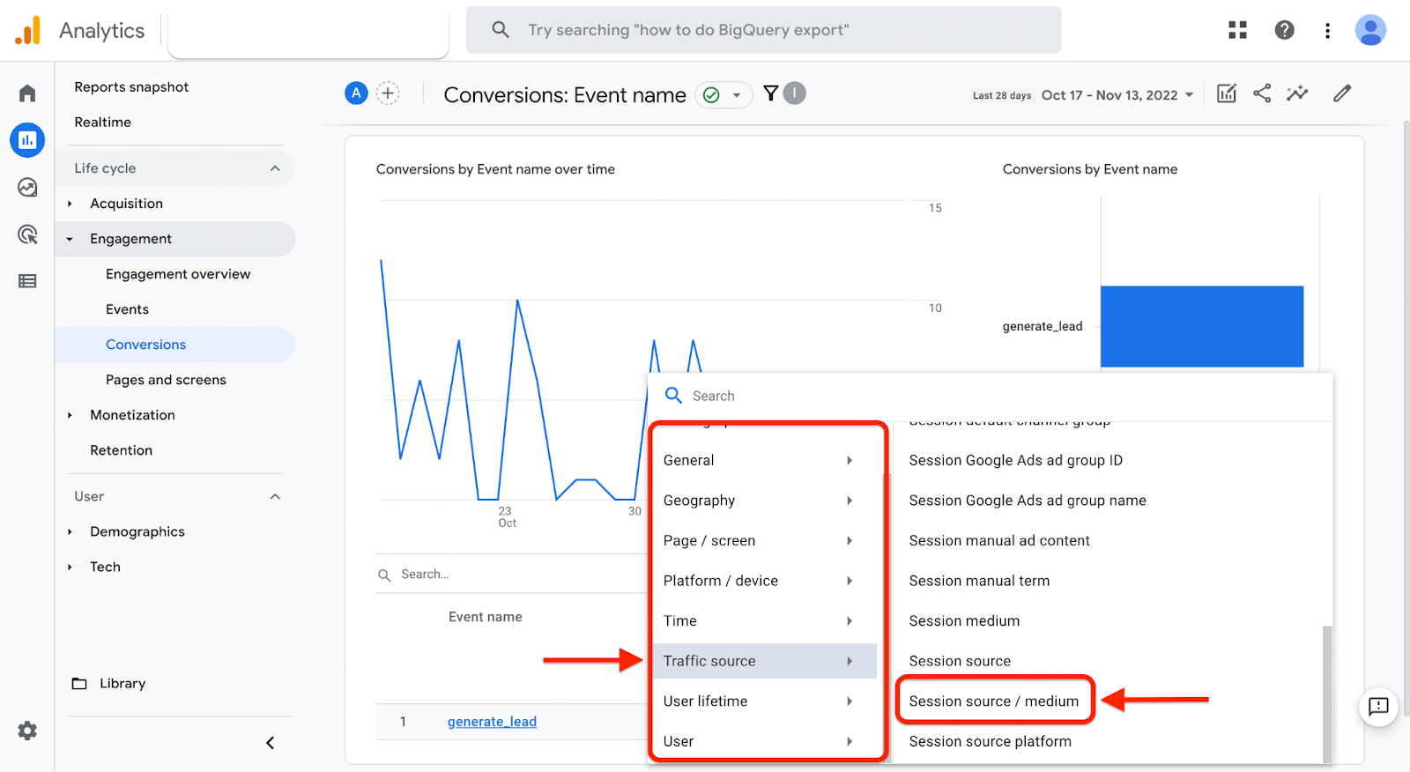This screenshot has height=772, width=1410.
Task: Open Reports snapshot
Action: click(x=131, y=87)
